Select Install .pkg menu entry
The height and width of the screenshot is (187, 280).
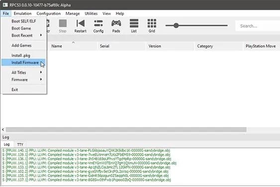(23, 56)
